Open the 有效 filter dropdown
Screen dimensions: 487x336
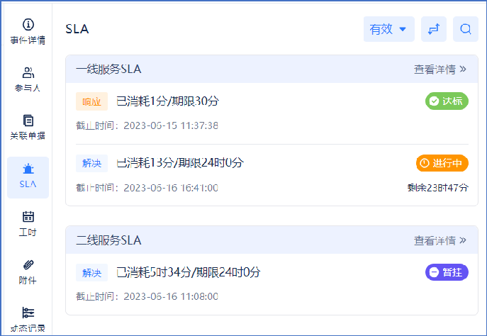(x=388, y=29)
